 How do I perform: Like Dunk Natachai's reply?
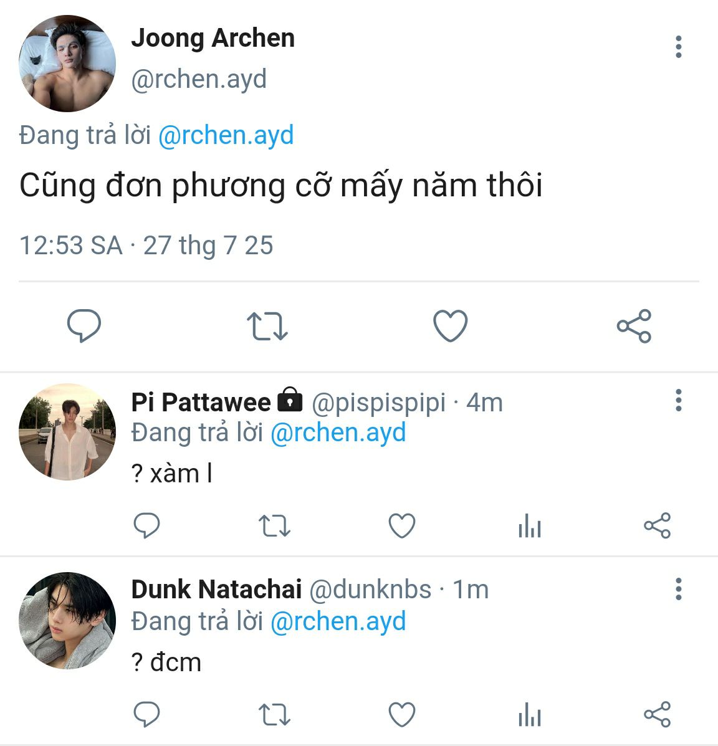click(402, 714)
